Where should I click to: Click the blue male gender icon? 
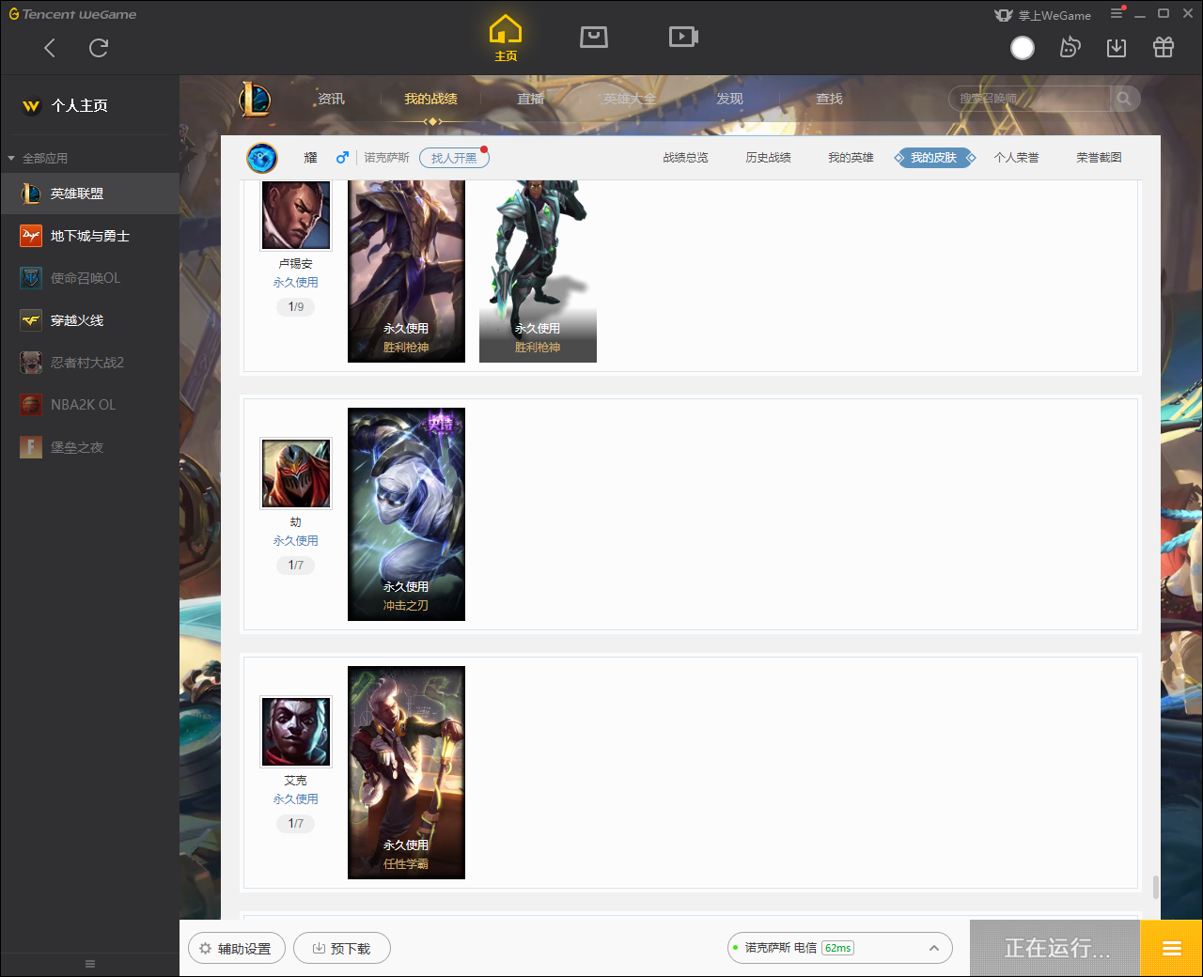pos(342,158)
